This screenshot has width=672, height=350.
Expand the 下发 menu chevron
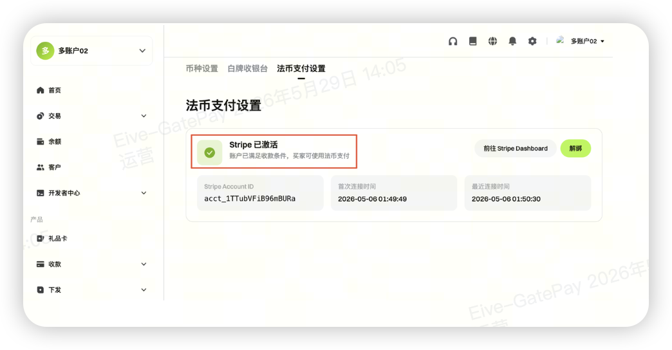(x=144, y=290)
